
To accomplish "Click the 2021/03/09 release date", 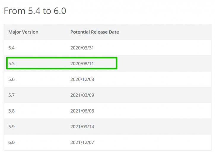I will click(x=82, y=95).
